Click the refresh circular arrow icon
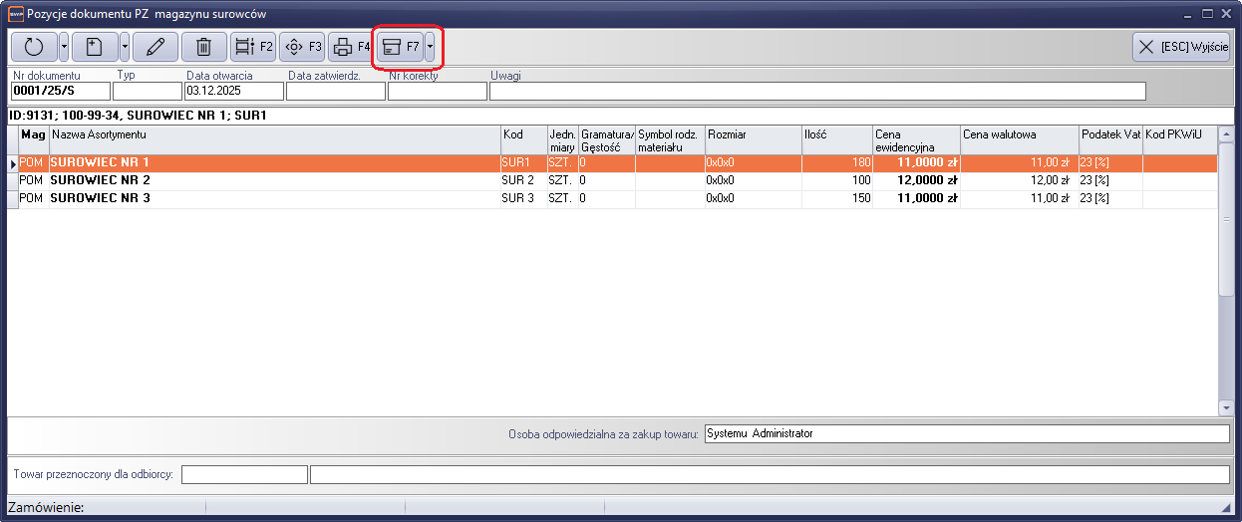The image size is (1242, 522). 34,47
